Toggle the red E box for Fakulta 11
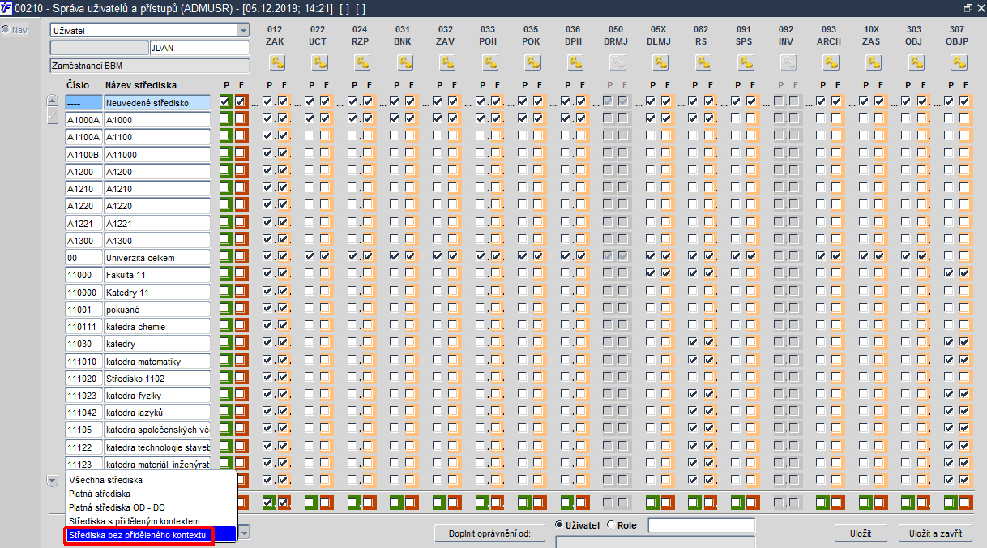987x548 pixels. [241, 275]
